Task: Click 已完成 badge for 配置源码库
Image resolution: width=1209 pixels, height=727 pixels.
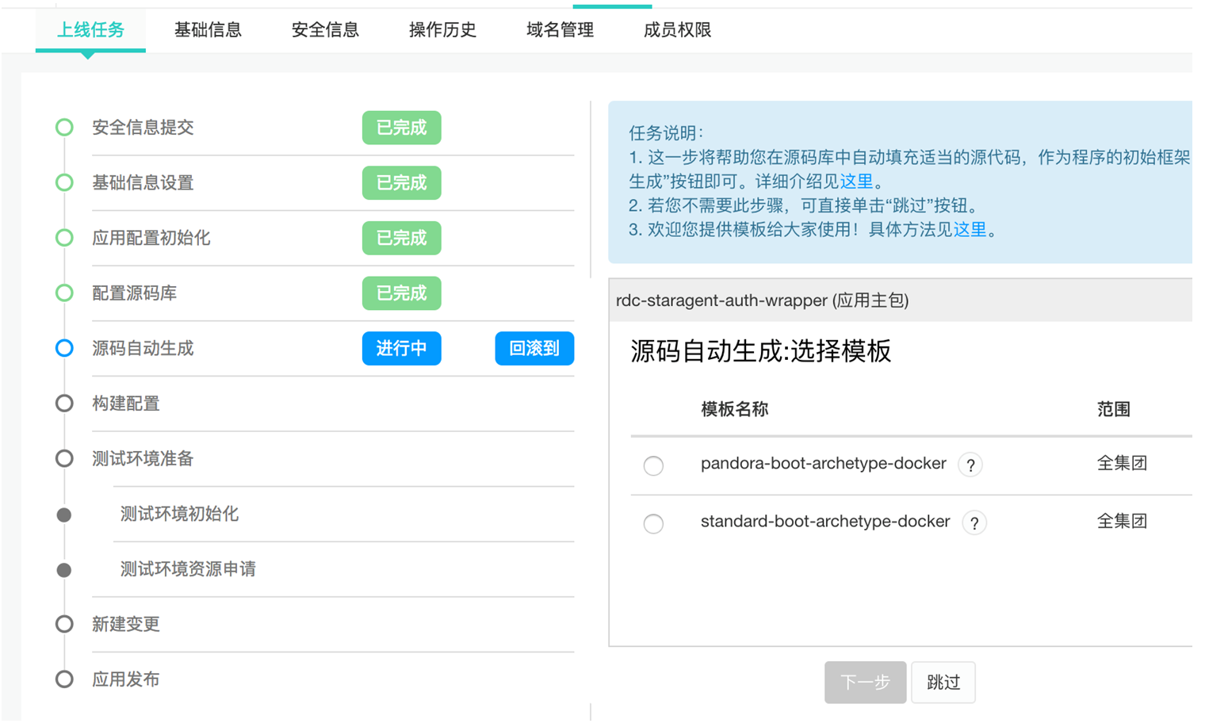Action: tap(401, 293)
